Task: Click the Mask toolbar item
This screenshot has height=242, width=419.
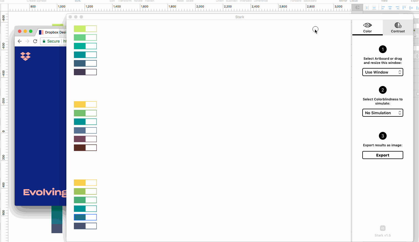Action: coord(180,1)
